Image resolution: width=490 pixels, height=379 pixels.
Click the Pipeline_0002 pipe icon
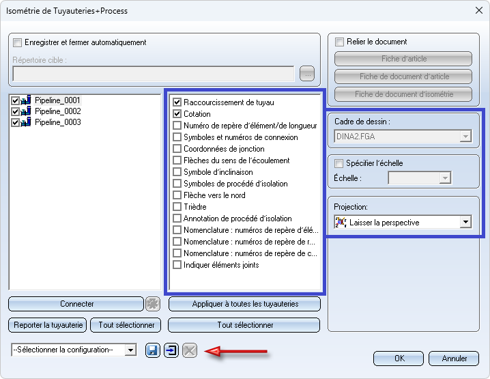[x=26, y=111]
